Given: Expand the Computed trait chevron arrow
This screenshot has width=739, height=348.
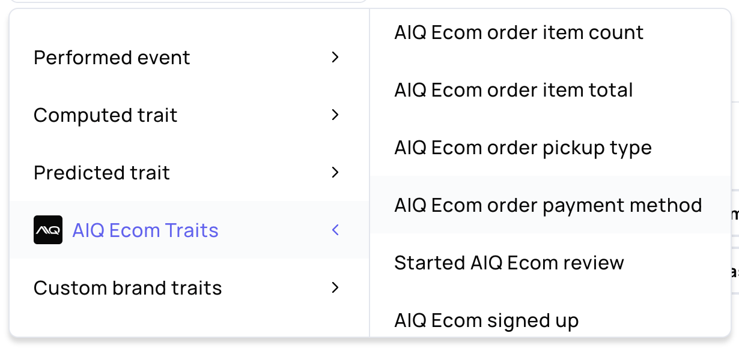Looking at the screenshot, I should click(x=335, y=115).
